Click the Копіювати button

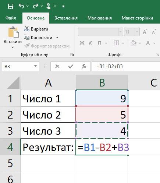pyautogui.click(x=38, y=38)
